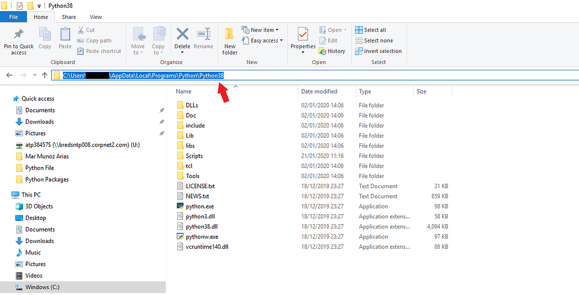Click Invert selection

(378, 51)
